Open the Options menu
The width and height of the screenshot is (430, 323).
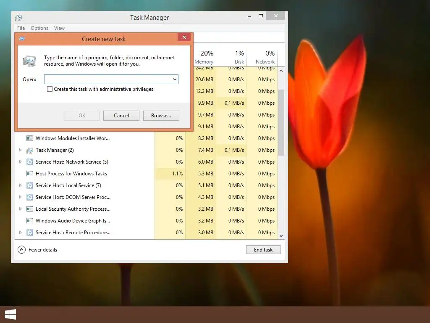click(39, 28)
